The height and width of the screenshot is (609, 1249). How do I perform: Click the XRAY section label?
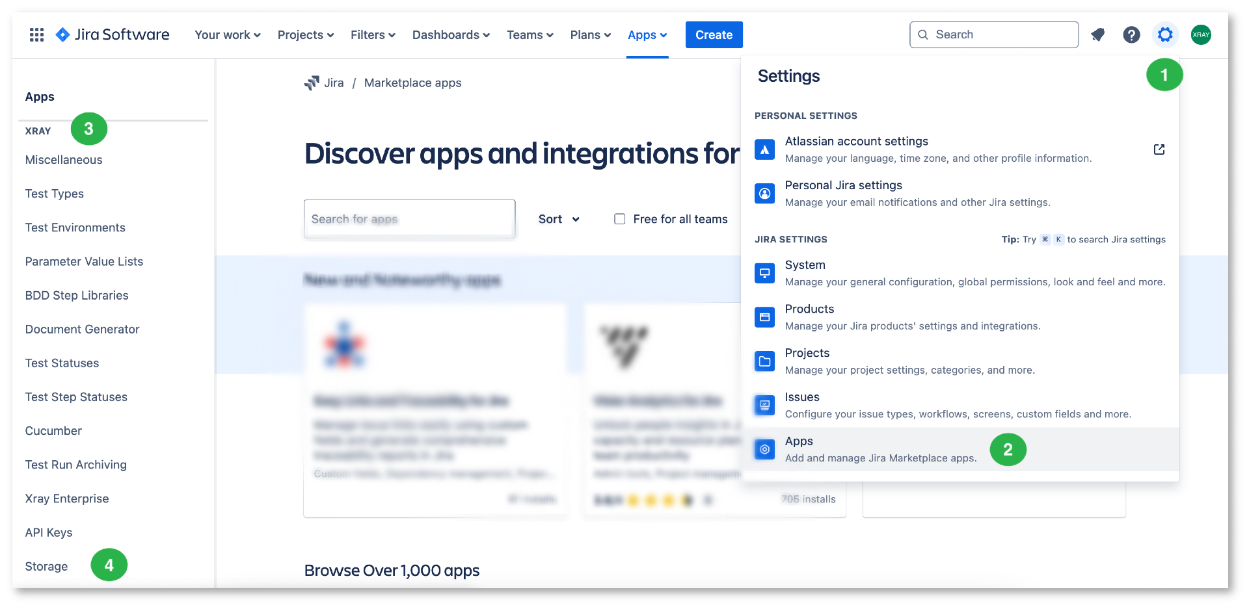(x=38, y=131)
